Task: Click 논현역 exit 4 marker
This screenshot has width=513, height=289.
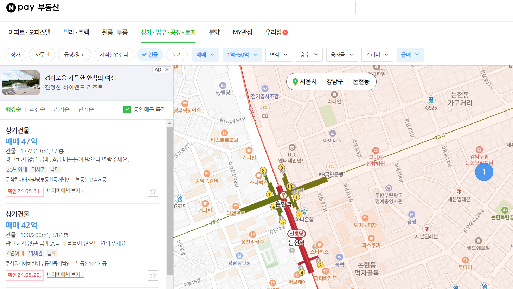Action: coord(301,273)
